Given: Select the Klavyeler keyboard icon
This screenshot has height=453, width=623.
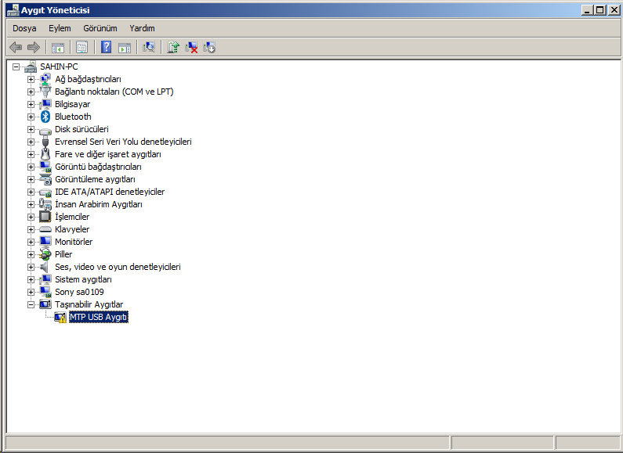Looking at the screenshot, I should pos(45,229).
